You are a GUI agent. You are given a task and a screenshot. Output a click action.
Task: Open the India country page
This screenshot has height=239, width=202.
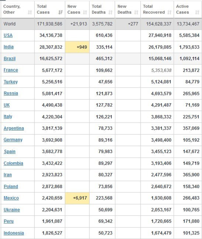8,47
